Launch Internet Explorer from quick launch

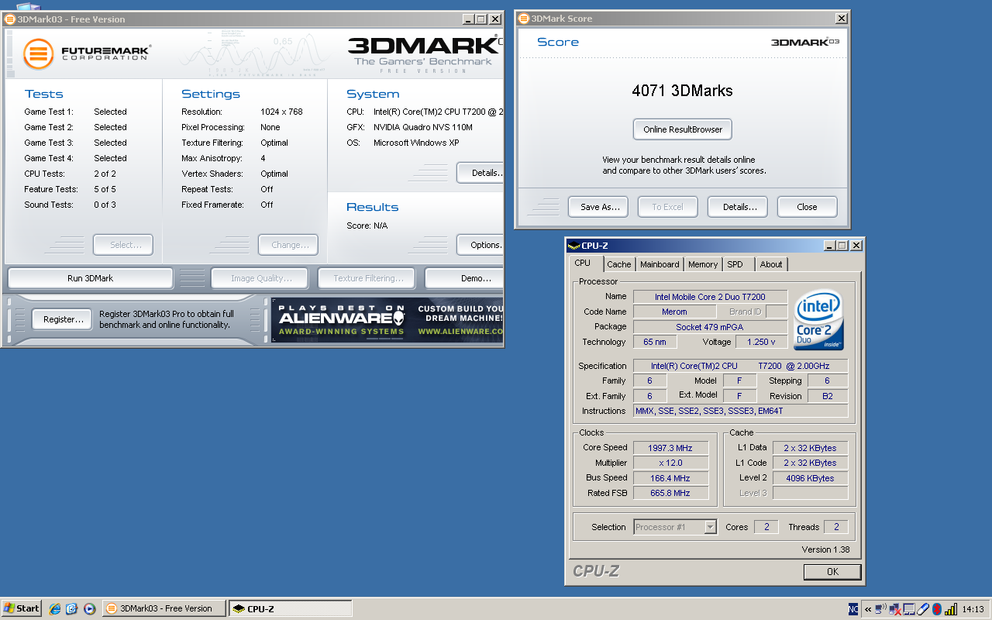click(55, 608)
